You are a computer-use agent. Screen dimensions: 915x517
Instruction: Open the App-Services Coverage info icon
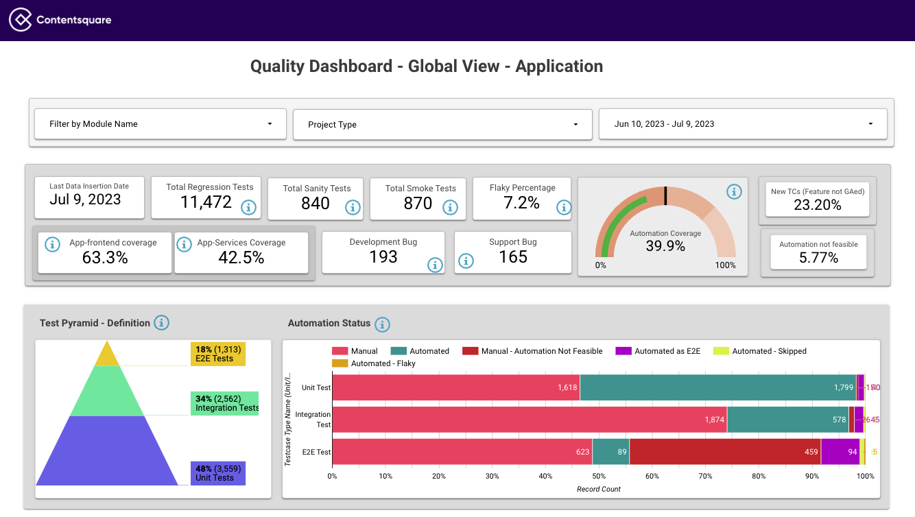pyautogui.click(x=183, y=243)
